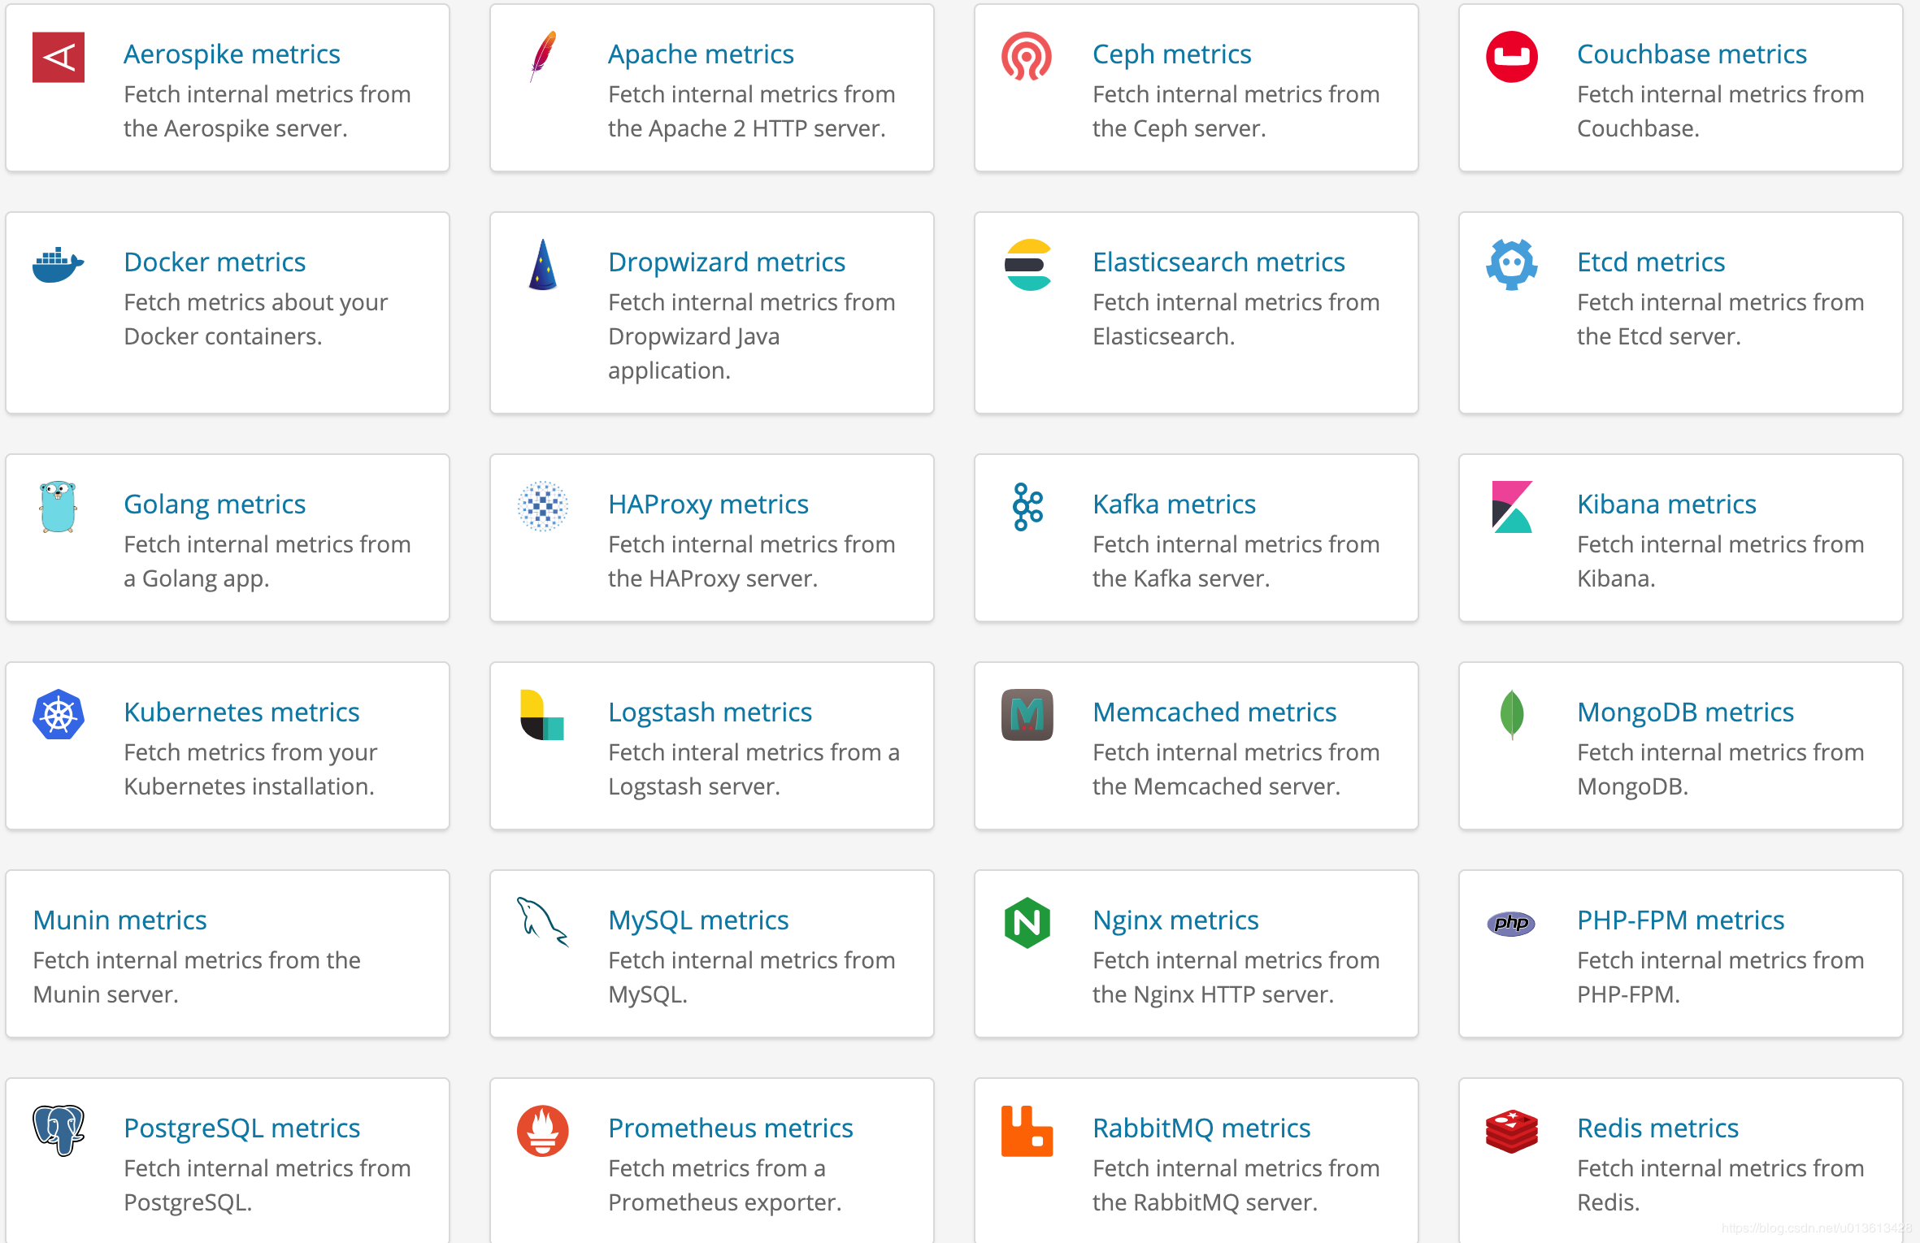Click the HAProxy dotted icon
Image resolution: width=1920 pixels, height=1243 pixels.
pyautogui.click(x=543, y=507)
